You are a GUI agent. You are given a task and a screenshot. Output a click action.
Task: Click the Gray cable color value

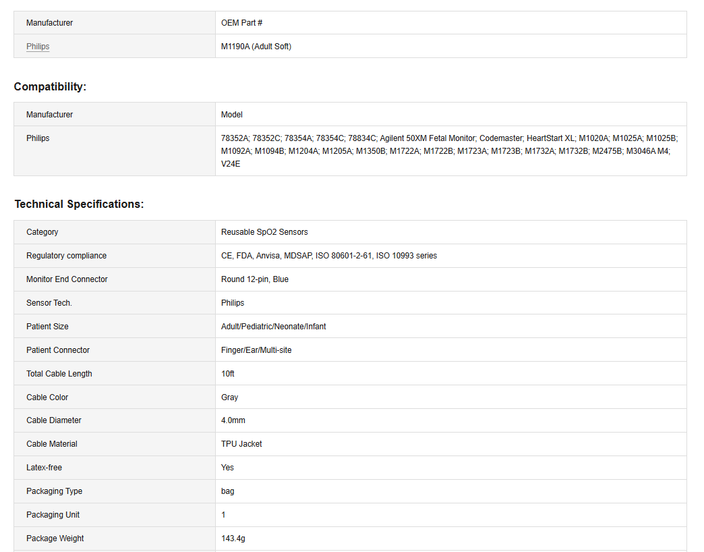(x=229, y=397)
